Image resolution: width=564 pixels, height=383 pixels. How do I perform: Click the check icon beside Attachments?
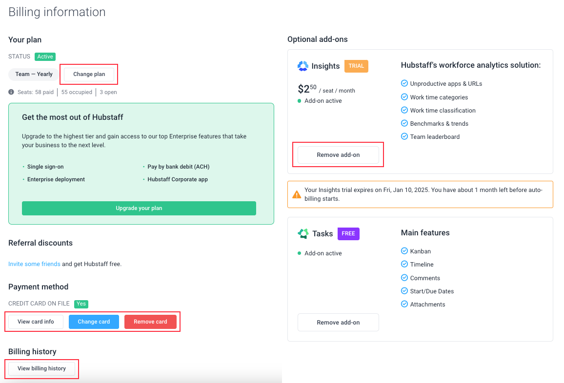[x=404, y=304]
